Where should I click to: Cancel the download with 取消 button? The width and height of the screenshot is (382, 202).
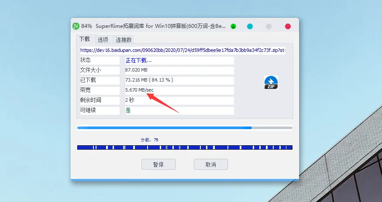(x=211, y=164)
